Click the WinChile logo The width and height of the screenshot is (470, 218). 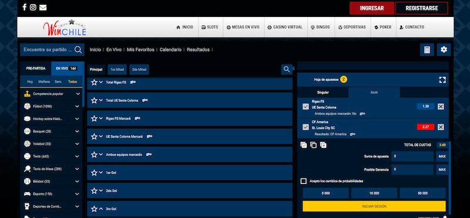pyautogui.click(x=65, y=27)
